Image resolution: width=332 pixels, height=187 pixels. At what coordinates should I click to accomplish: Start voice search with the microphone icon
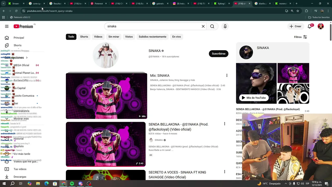[x=225, y=26]
